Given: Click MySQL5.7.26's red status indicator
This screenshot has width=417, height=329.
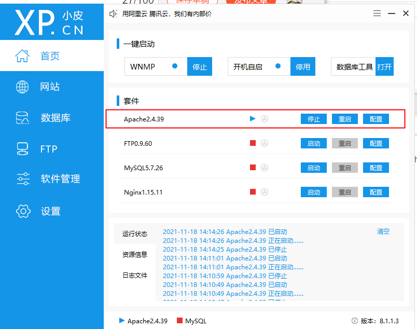Looking at the screenshot, I should click(x=252, y=167).
